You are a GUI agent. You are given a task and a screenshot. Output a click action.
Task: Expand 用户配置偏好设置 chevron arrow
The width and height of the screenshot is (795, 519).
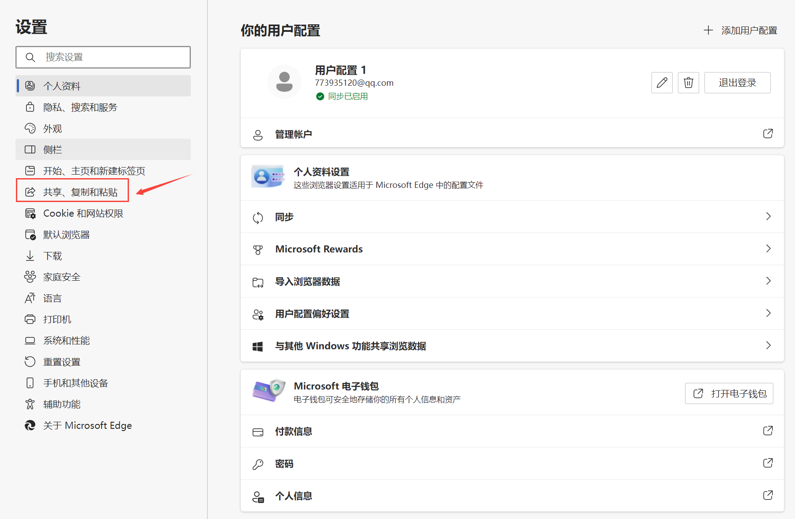768,313
